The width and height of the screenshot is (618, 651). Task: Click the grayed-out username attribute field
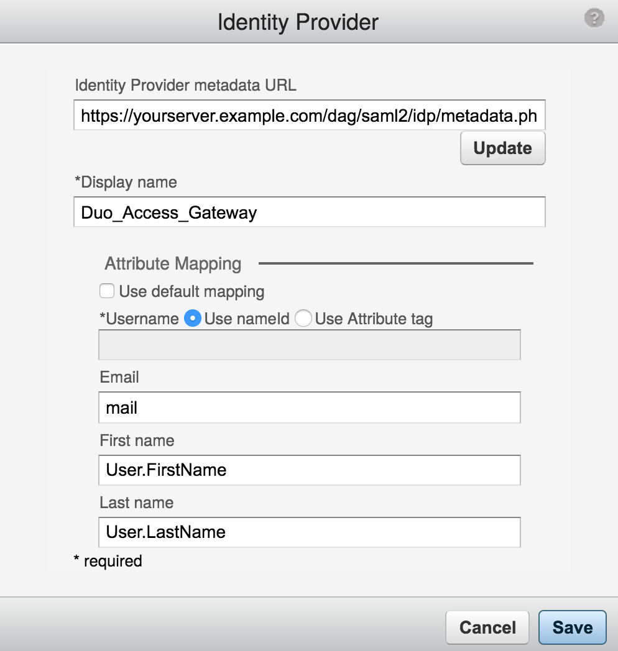pyautogui.click(x=309, y=345)
